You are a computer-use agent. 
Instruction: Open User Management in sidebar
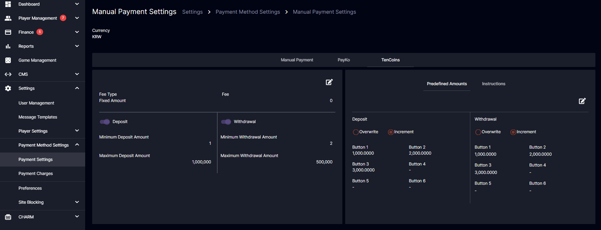coord(36,103)
